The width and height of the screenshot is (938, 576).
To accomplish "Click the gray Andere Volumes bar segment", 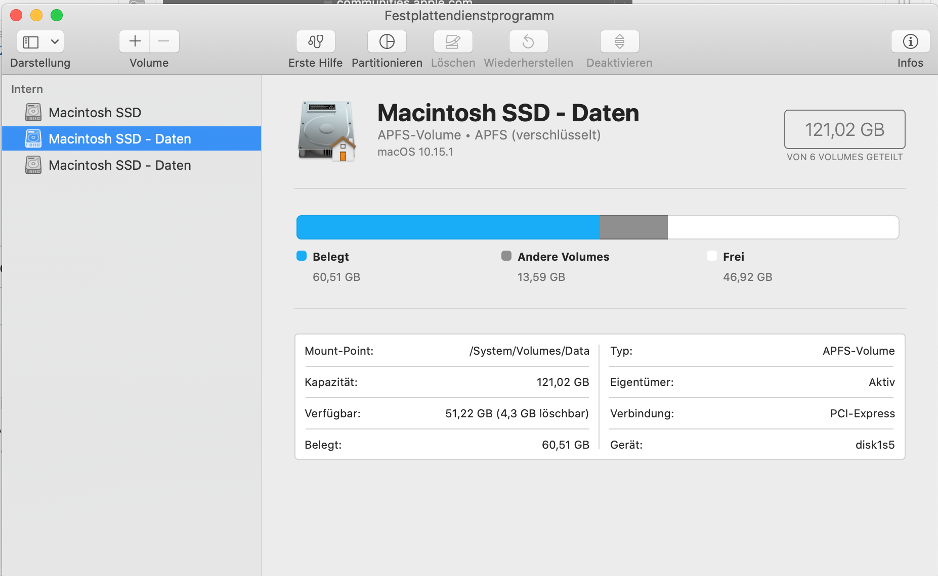I will tap(633, 227).
